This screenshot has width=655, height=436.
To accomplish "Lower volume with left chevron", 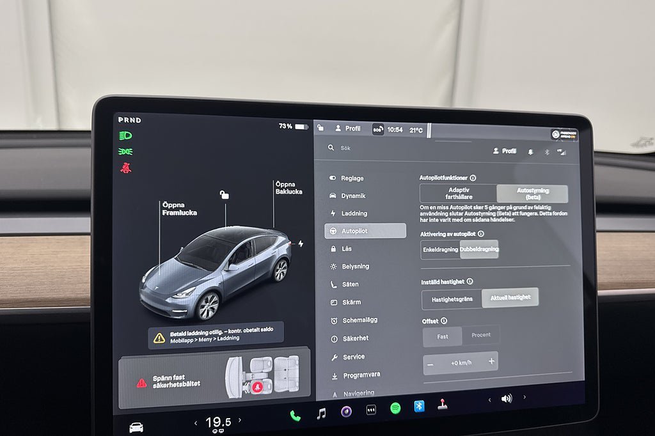I will (x=489, y=400).
